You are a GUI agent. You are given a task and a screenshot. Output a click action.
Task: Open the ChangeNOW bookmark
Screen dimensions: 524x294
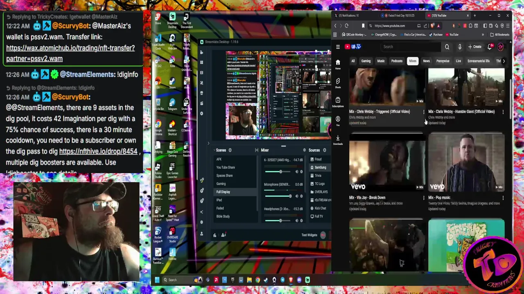384,35
